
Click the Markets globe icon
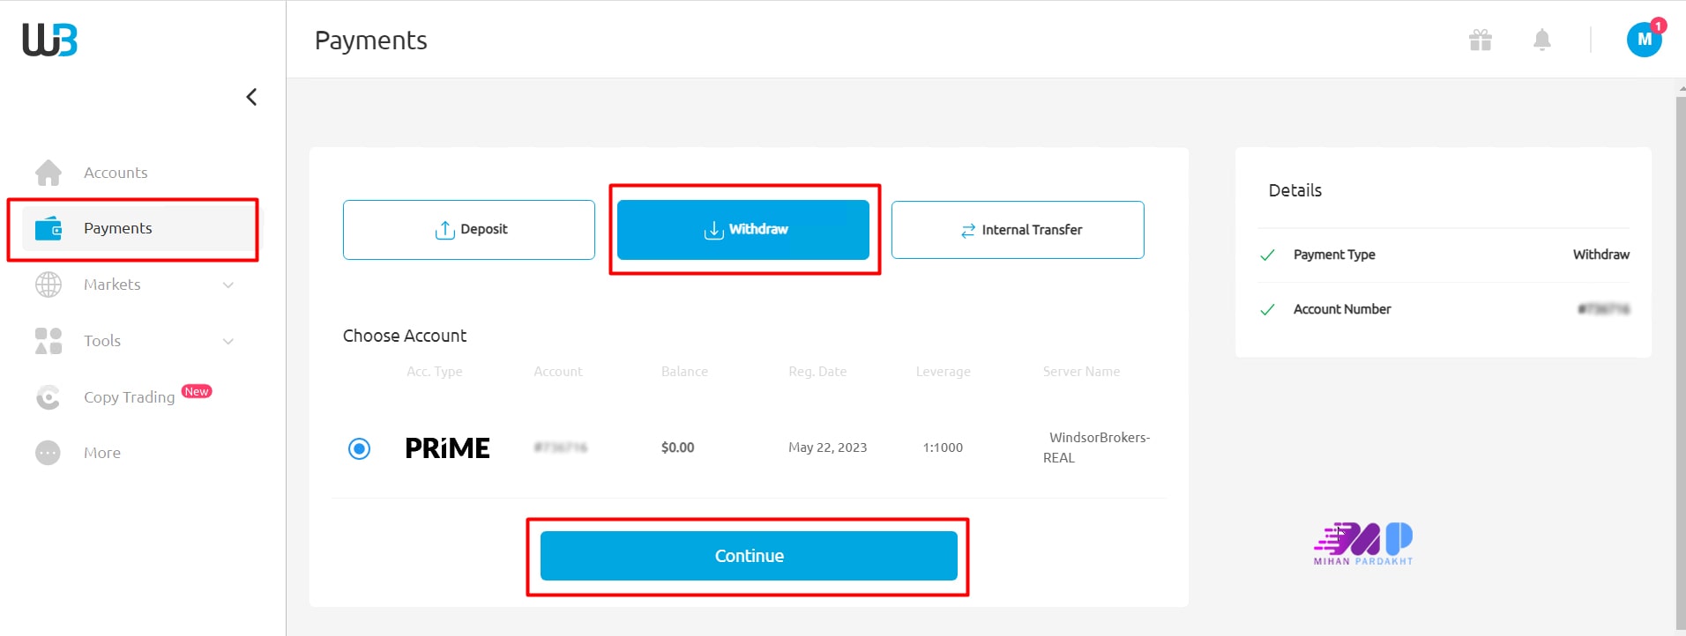[48, 285]
